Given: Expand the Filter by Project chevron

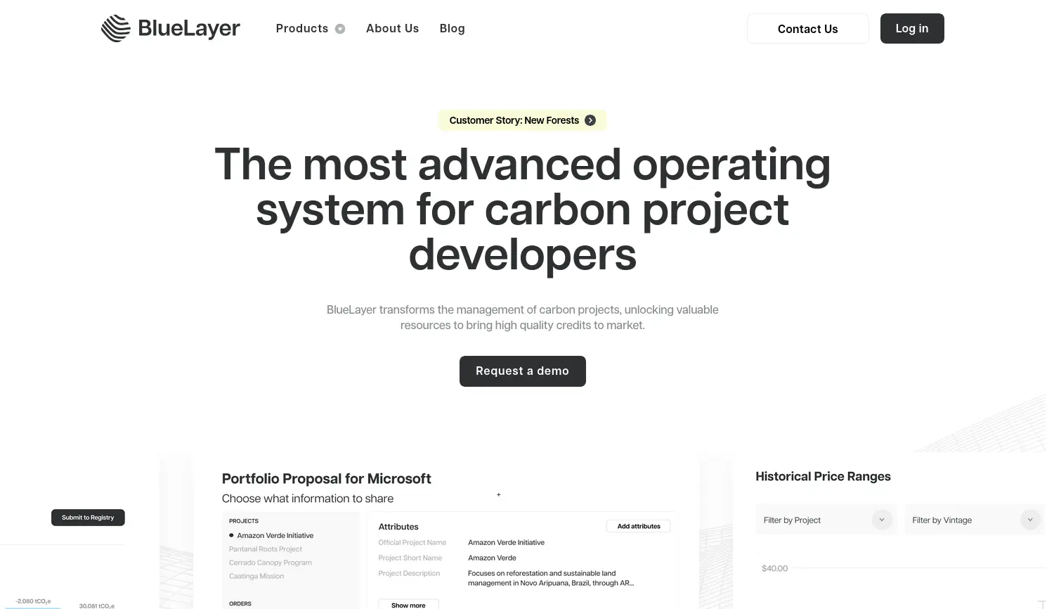Looking at the screenshot, I should [881, 520].
